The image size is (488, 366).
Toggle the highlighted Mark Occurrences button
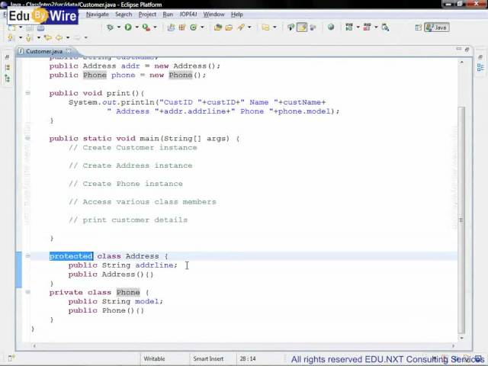tap(302, 27)
